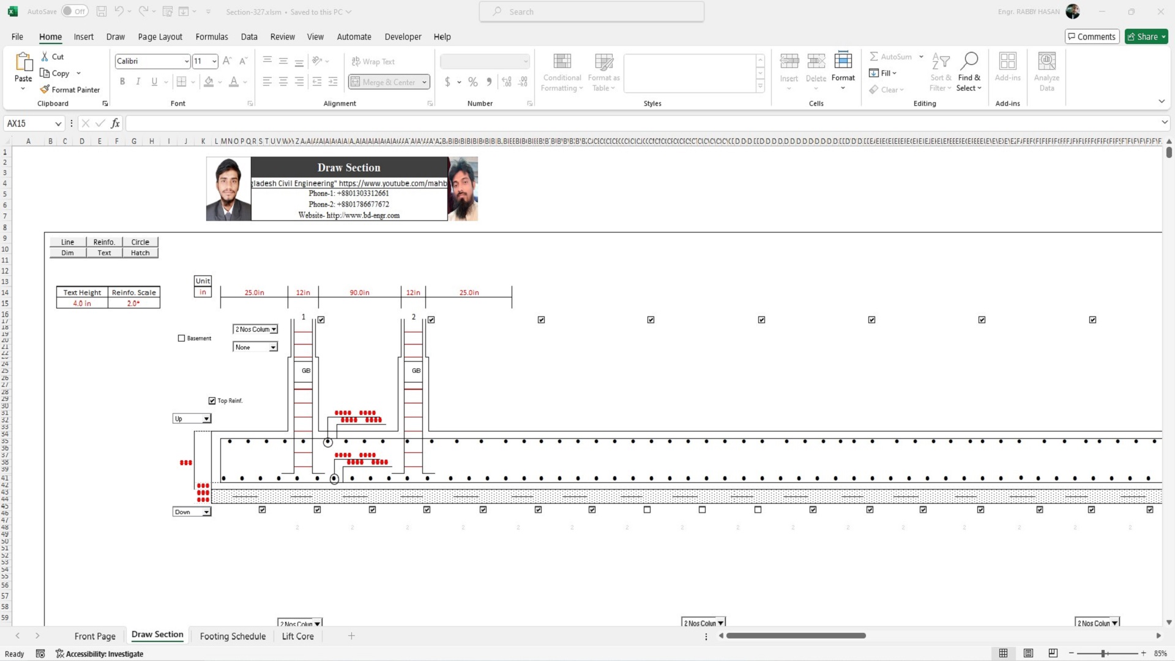1175x661 pixels.
Task: Click the Reinfo. drawing button
Action: coord(104,242)
